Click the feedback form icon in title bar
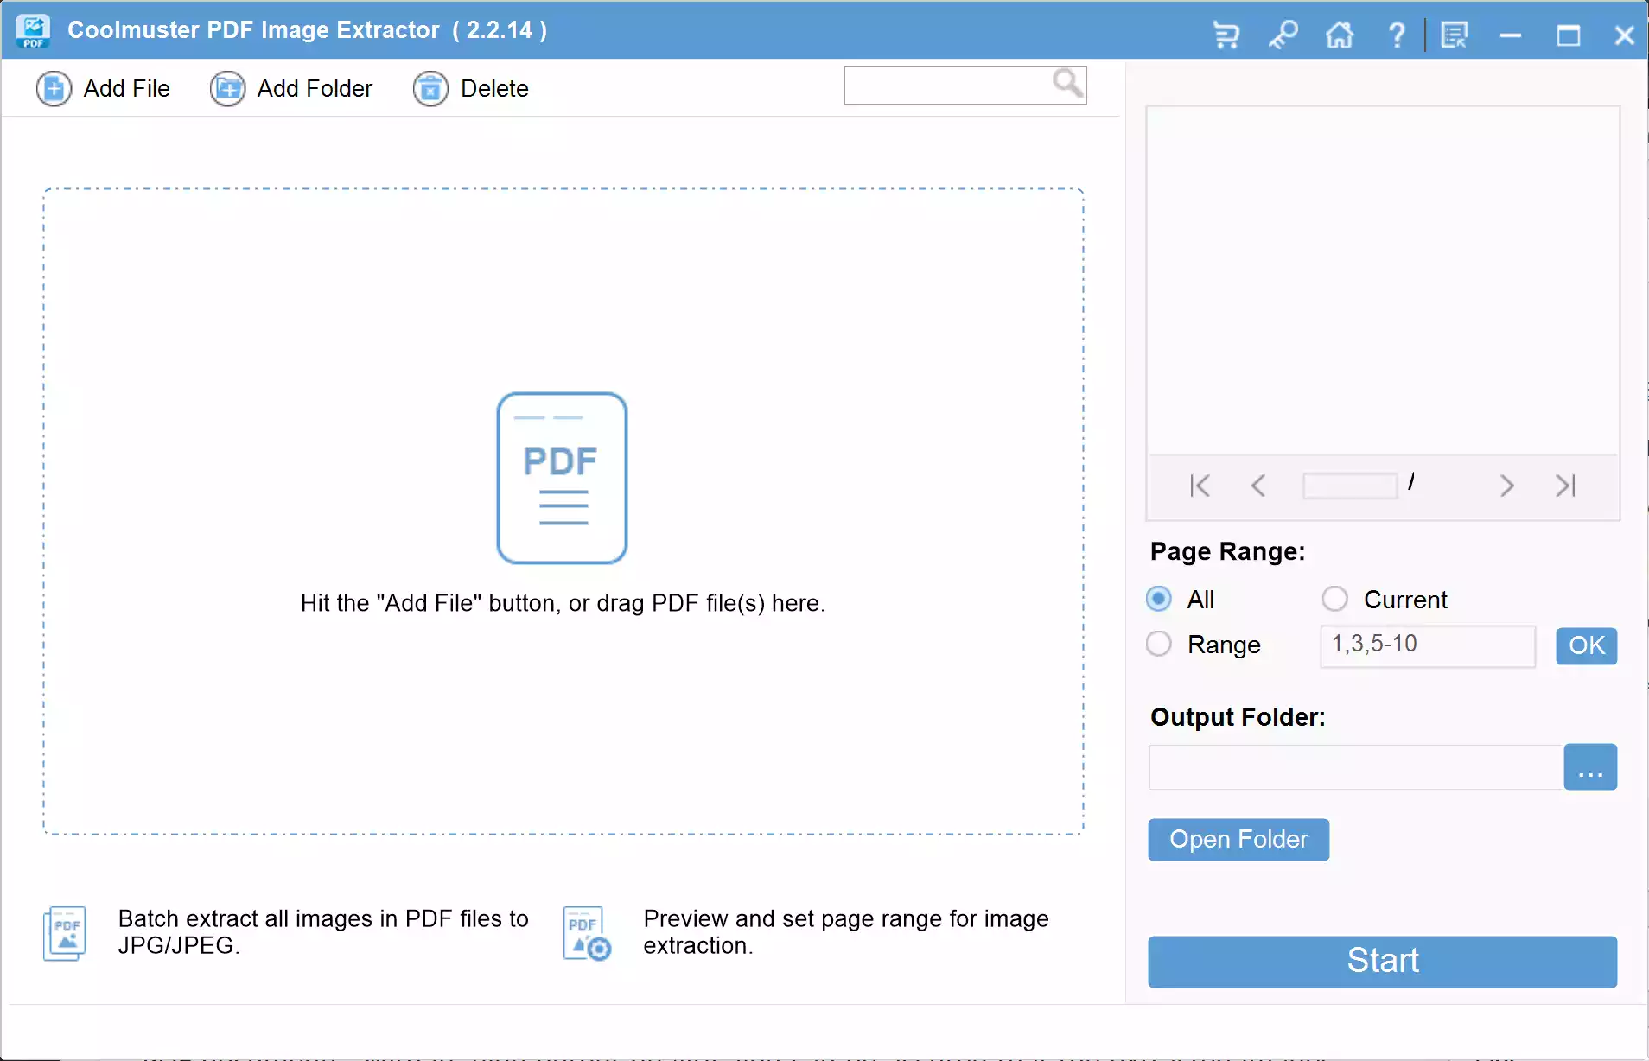 pyautogui.click(x=1455, y=35)
